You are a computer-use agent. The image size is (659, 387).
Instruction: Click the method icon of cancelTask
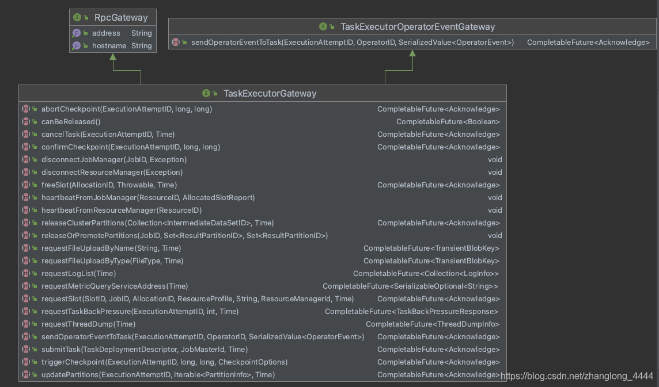[26, 134]
